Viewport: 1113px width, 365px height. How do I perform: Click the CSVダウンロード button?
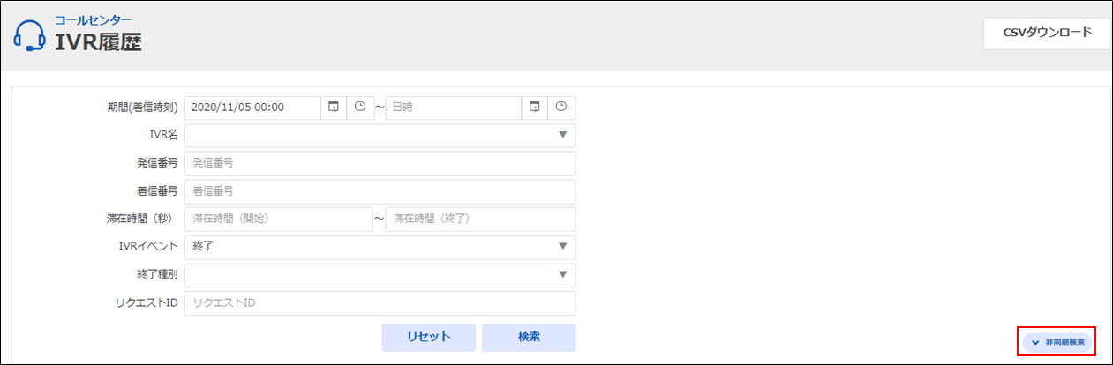pos(1047,34)
